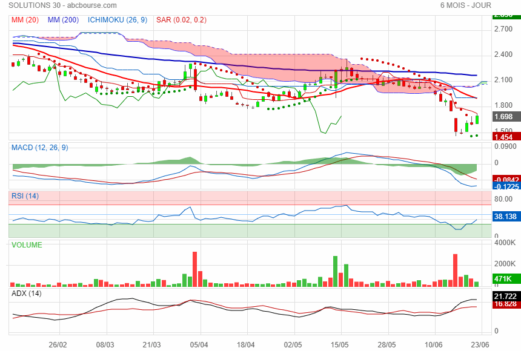Viewport: 521px width, 351px height.
Task: Click the 05/04 date label
Action: tap(199, 345)
